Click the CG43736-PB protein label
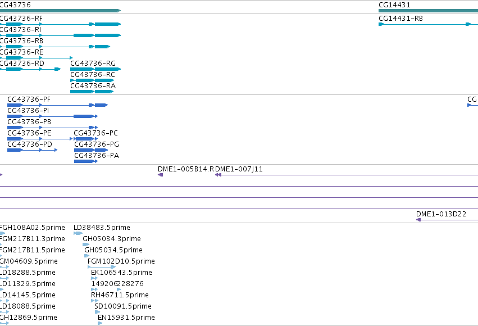This screenshot has height=326, width=478. [x=29, y=122]
